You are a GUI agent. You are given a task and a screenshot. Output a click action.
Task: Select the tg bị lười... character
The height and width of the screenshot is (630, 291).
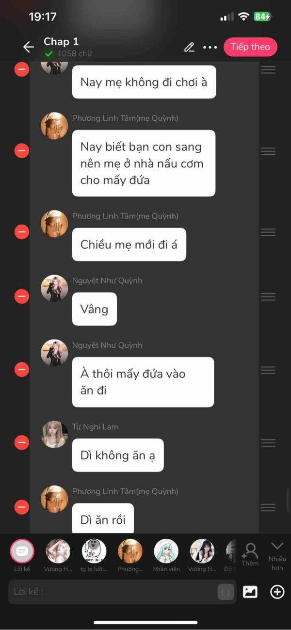click(94, 555)
